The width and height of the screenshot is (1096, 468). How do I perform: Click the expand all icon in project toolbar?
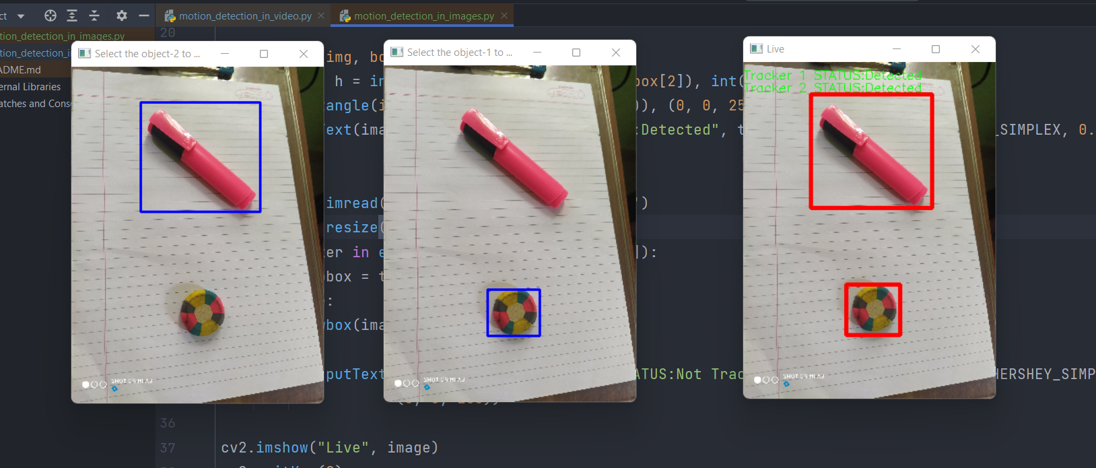(x=72, y=15)
